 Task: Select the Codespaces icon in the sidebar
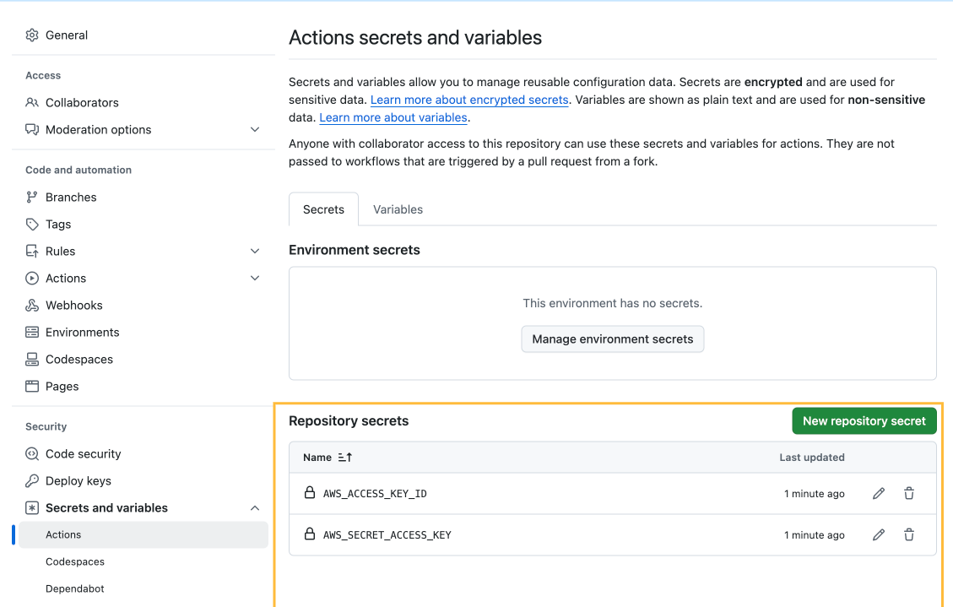point(32,359)
